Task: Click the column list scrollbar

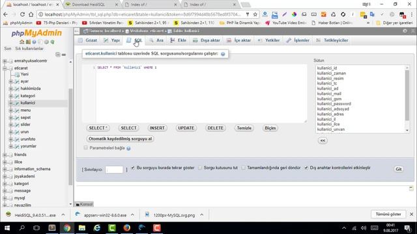Action: pyautogui.click(x=407, y=96)
